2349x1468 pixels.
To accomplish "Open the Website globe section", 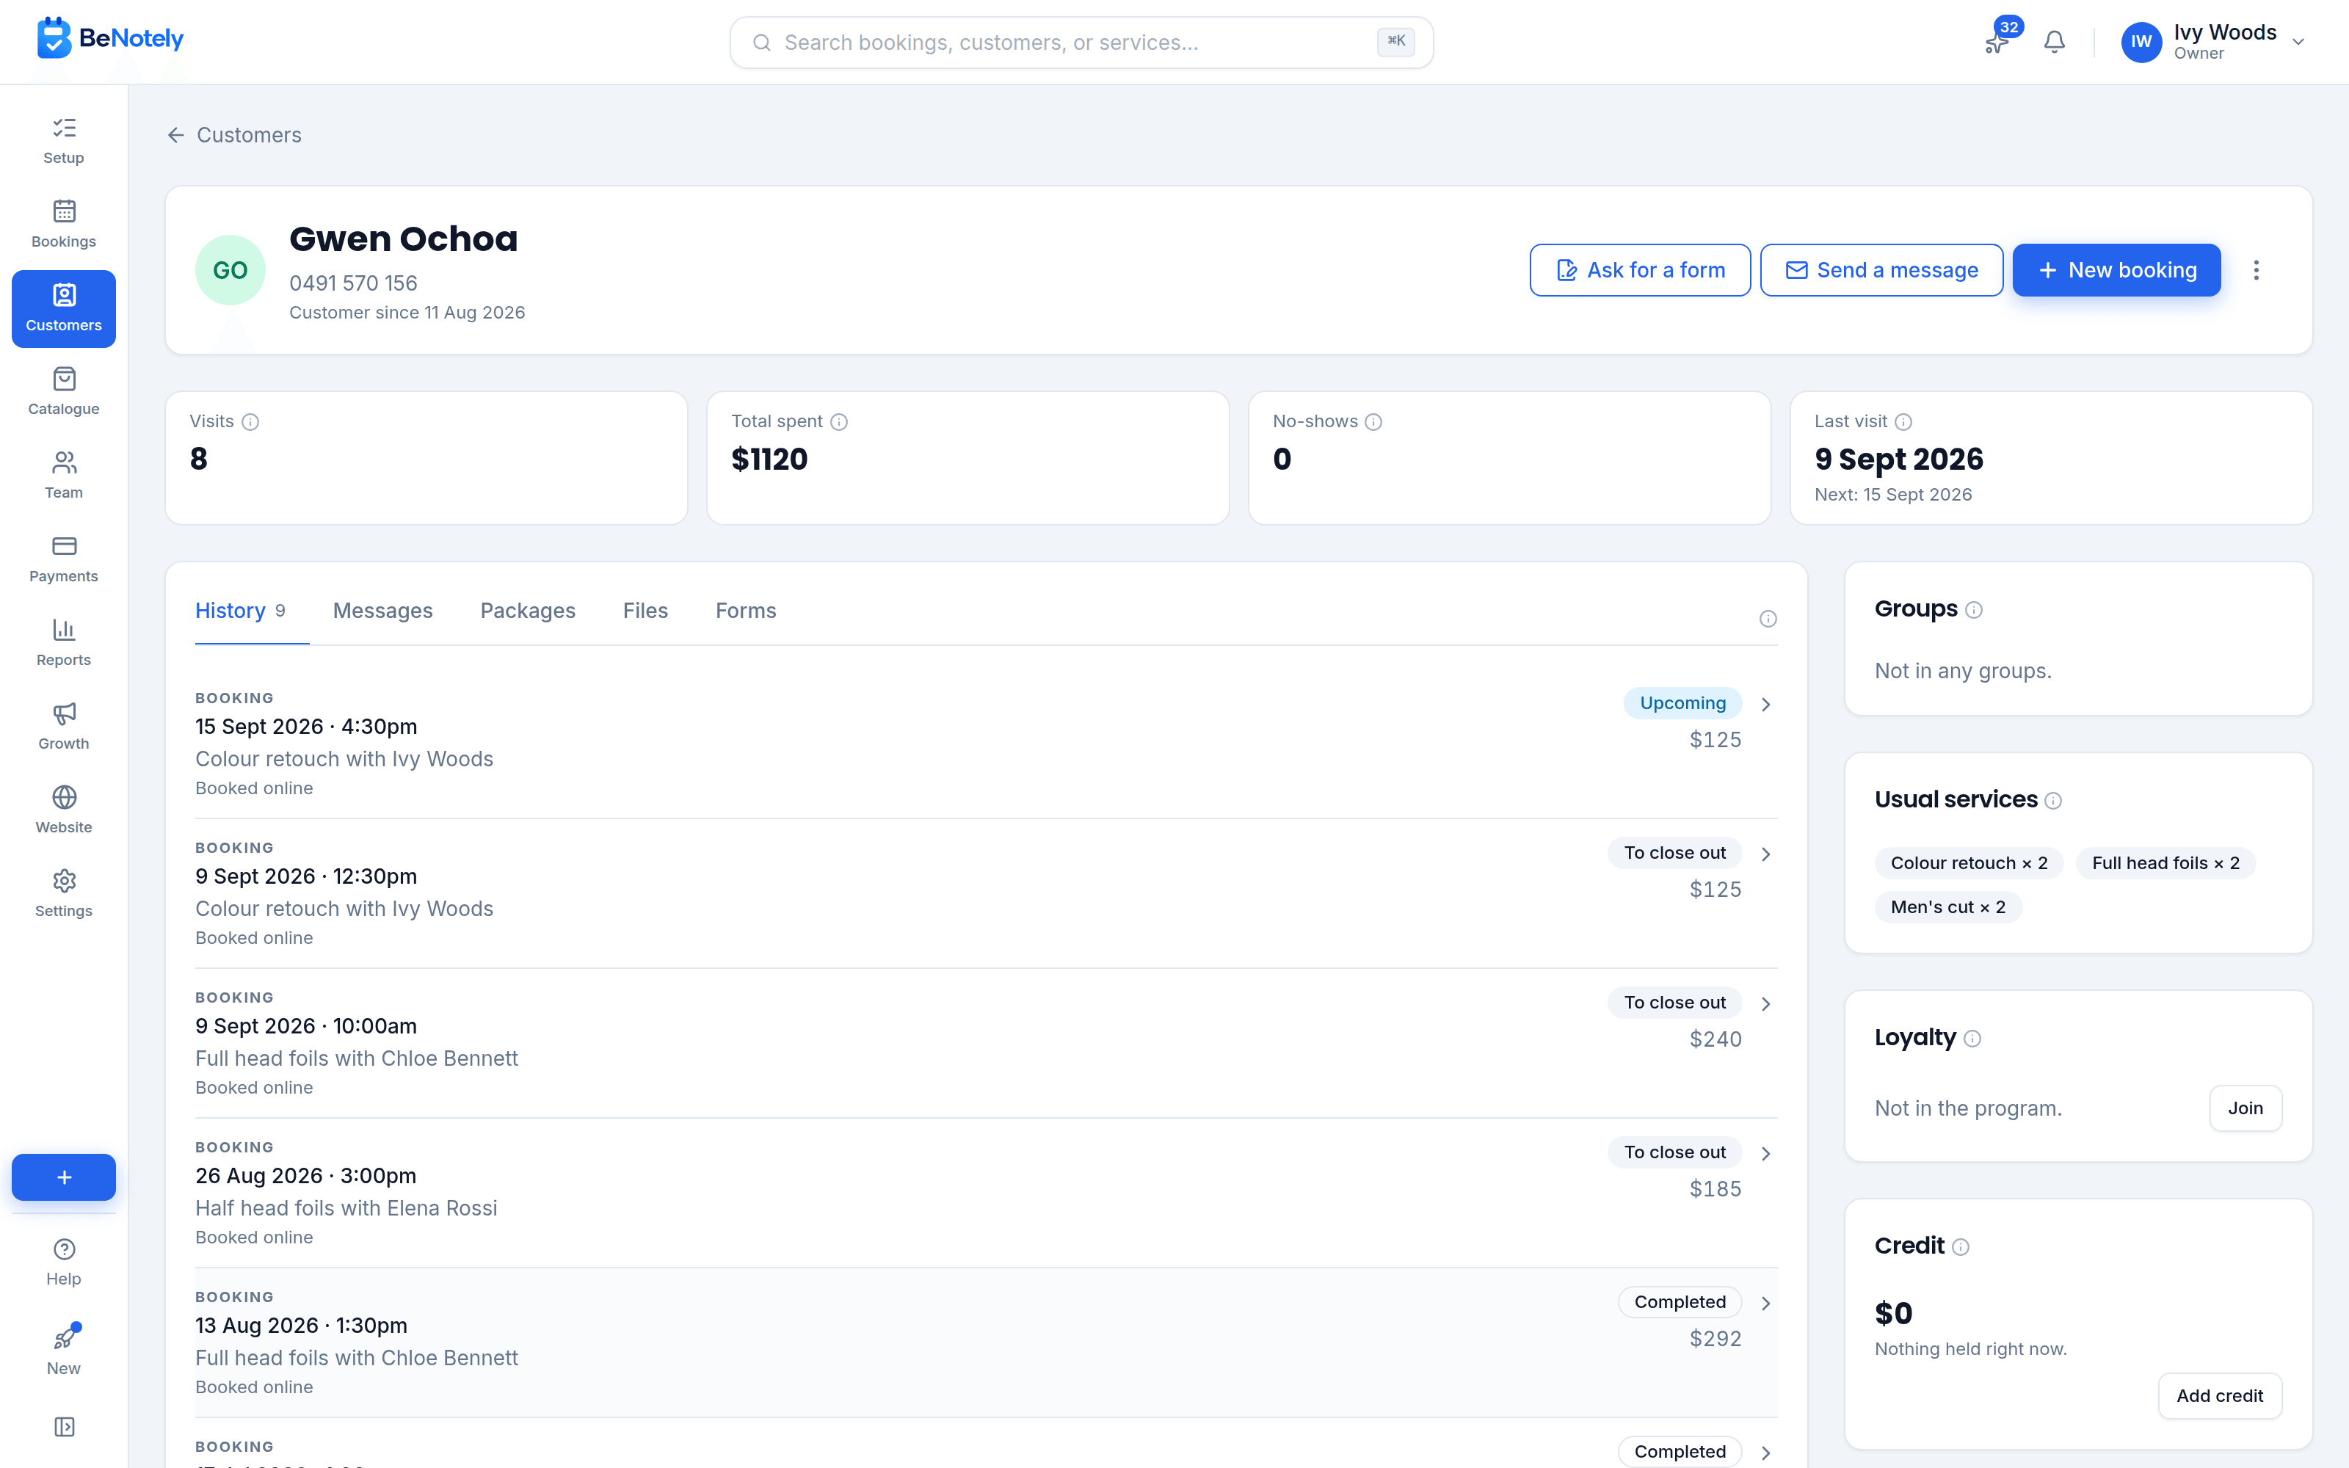I will [63, 810].
